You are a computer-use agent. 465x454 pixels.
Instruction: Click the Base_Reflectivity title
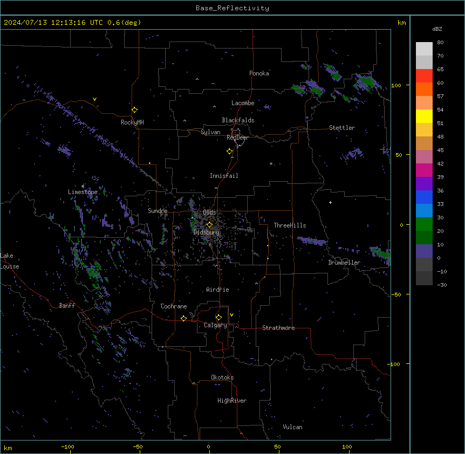tap(232, 8)
